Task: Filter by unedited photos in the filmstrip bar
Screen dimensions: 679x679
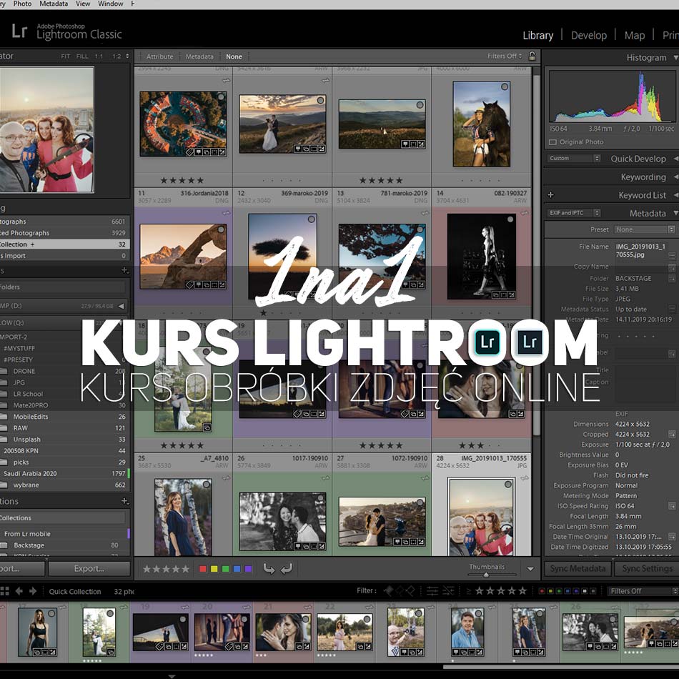Action: (449, 590)
